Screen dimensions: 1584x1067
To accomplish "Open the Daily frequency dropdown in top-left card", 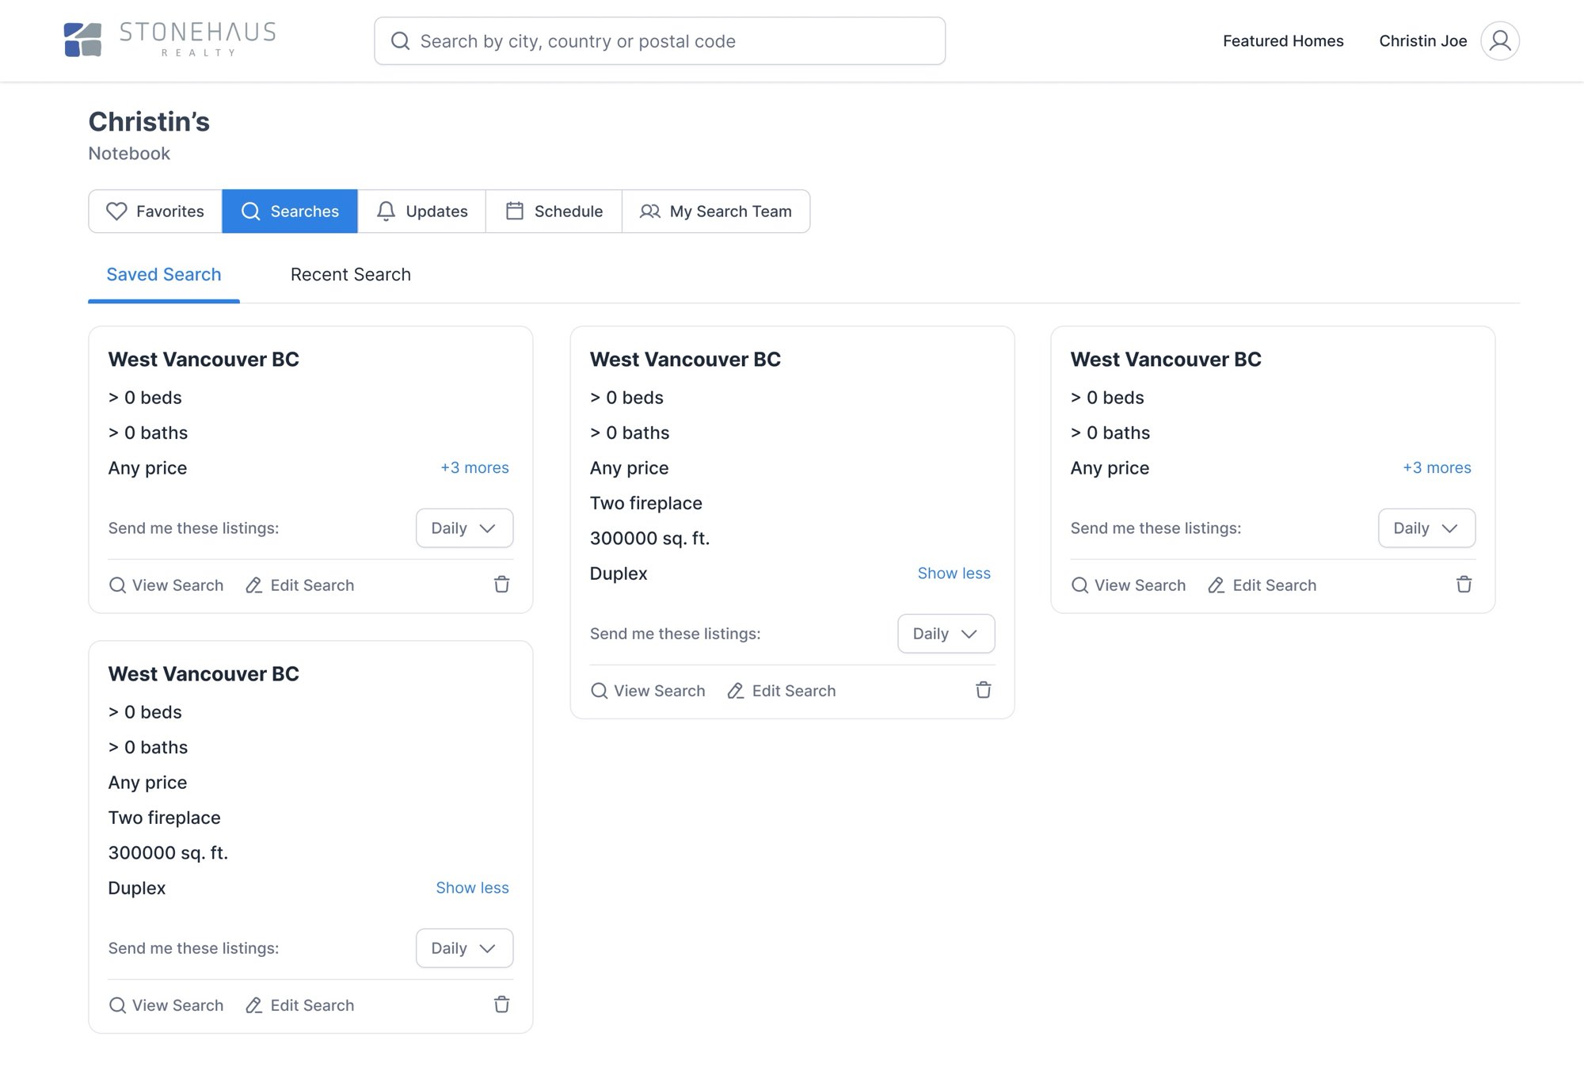I will click(464, 528).
